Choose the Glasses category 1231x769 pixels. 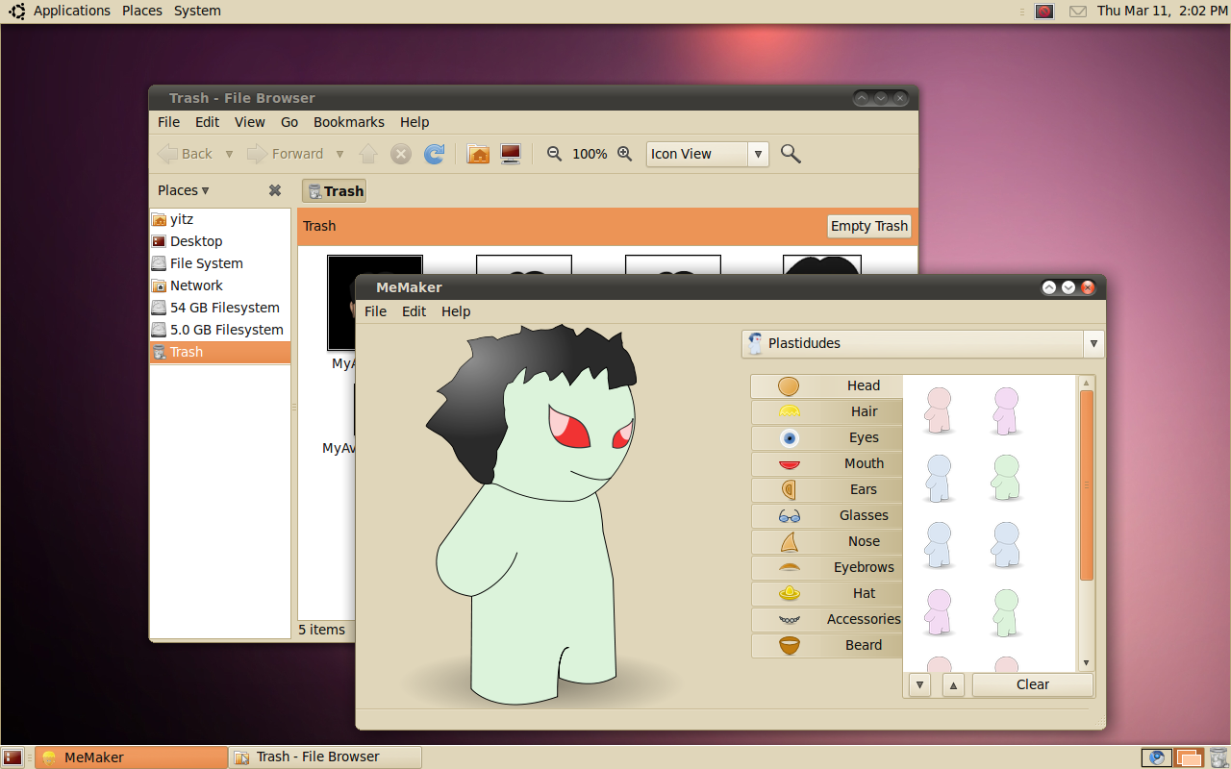tap(827, 515)
